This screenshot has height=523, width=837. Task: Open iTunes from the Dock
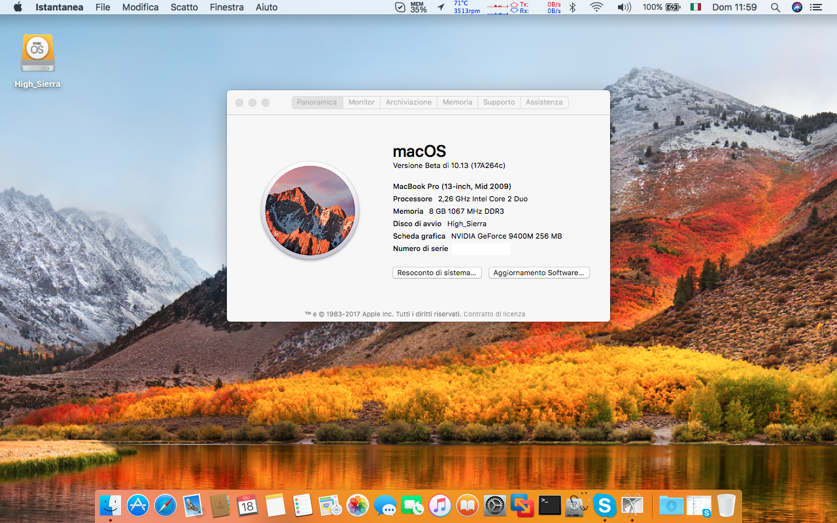coord(440,505)
